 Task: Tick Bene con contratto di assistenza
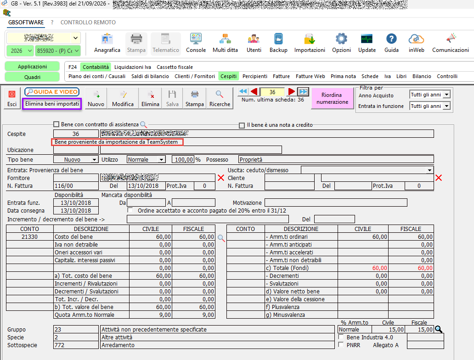[x=56, y=124]
